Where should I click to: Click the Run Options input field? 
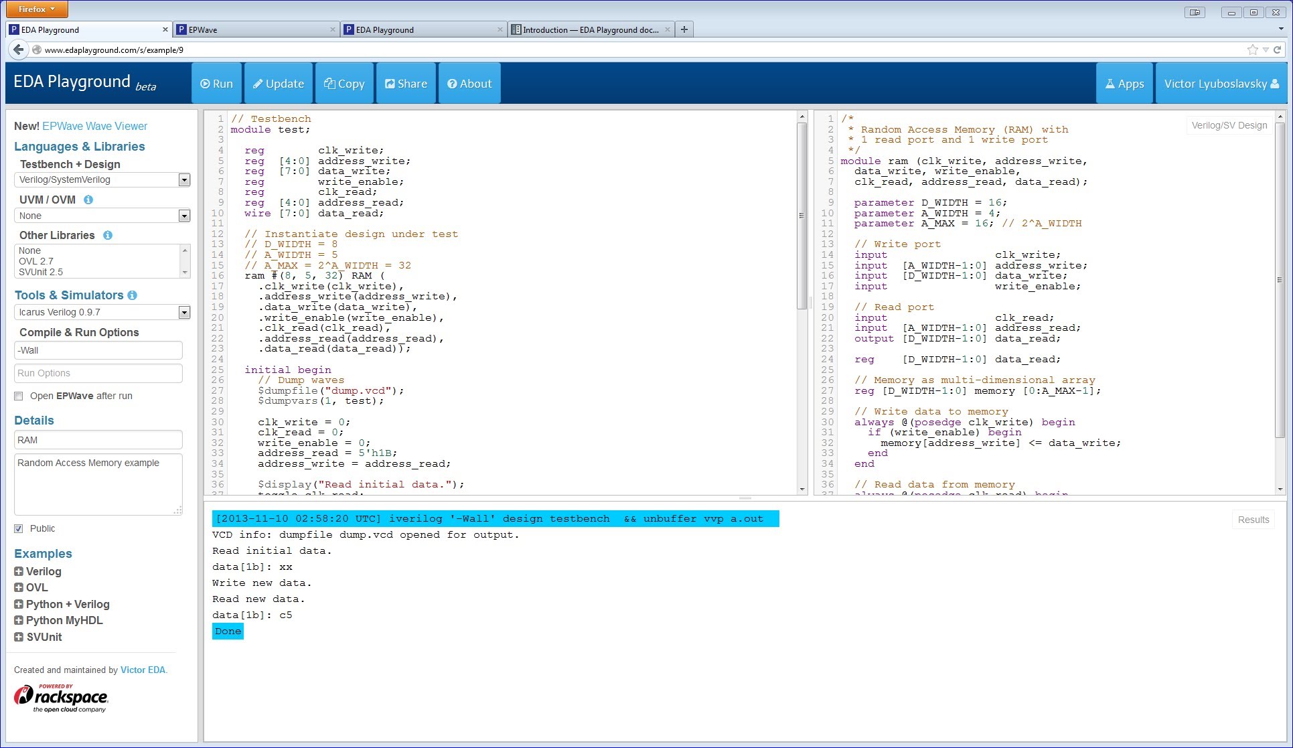pyautogui.click(x=98, y=373)
